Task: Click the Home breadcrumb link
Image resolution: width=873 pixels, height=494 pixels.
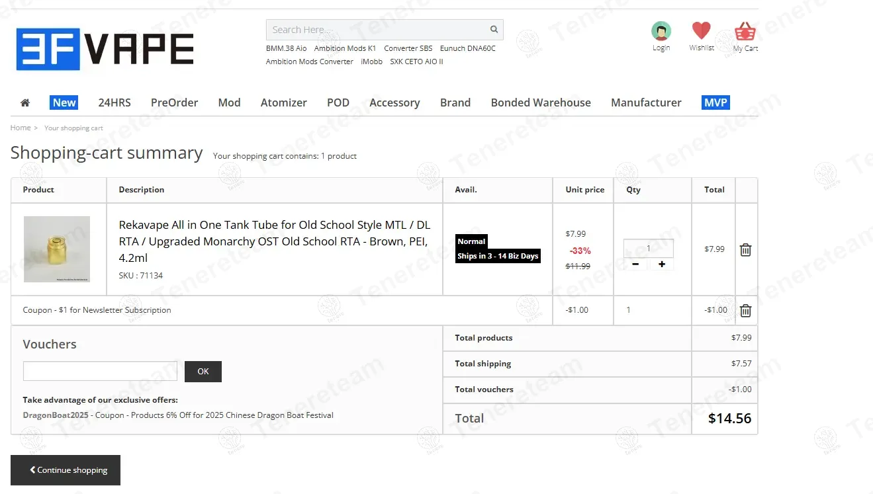Action: (x=21, y=128)
